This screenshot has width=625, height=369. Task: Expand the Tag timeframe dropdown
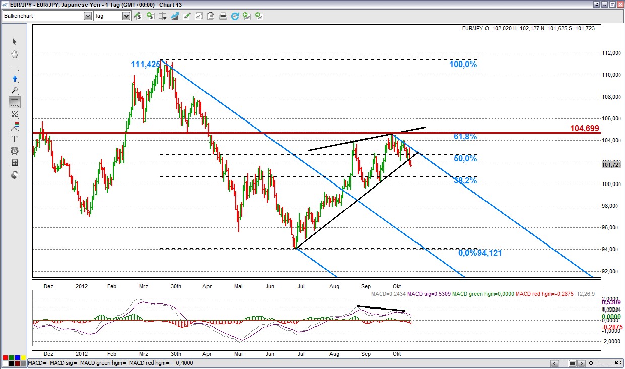(126, 16)
